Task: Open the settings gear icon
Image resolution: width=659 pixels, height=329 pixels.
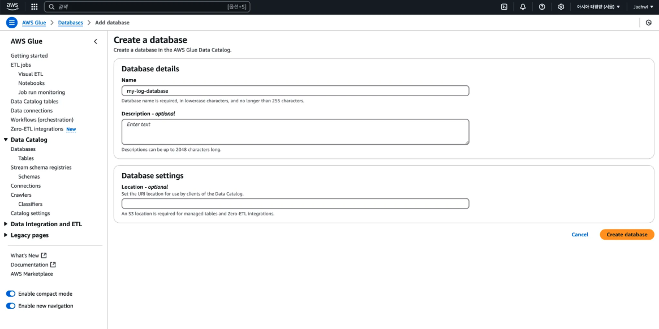Action: [x=561, y=7]
